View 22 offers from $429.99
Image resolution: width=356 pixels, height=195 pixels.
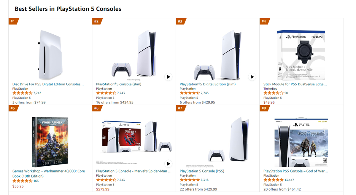pyautogui.click(x=198, y=189)
